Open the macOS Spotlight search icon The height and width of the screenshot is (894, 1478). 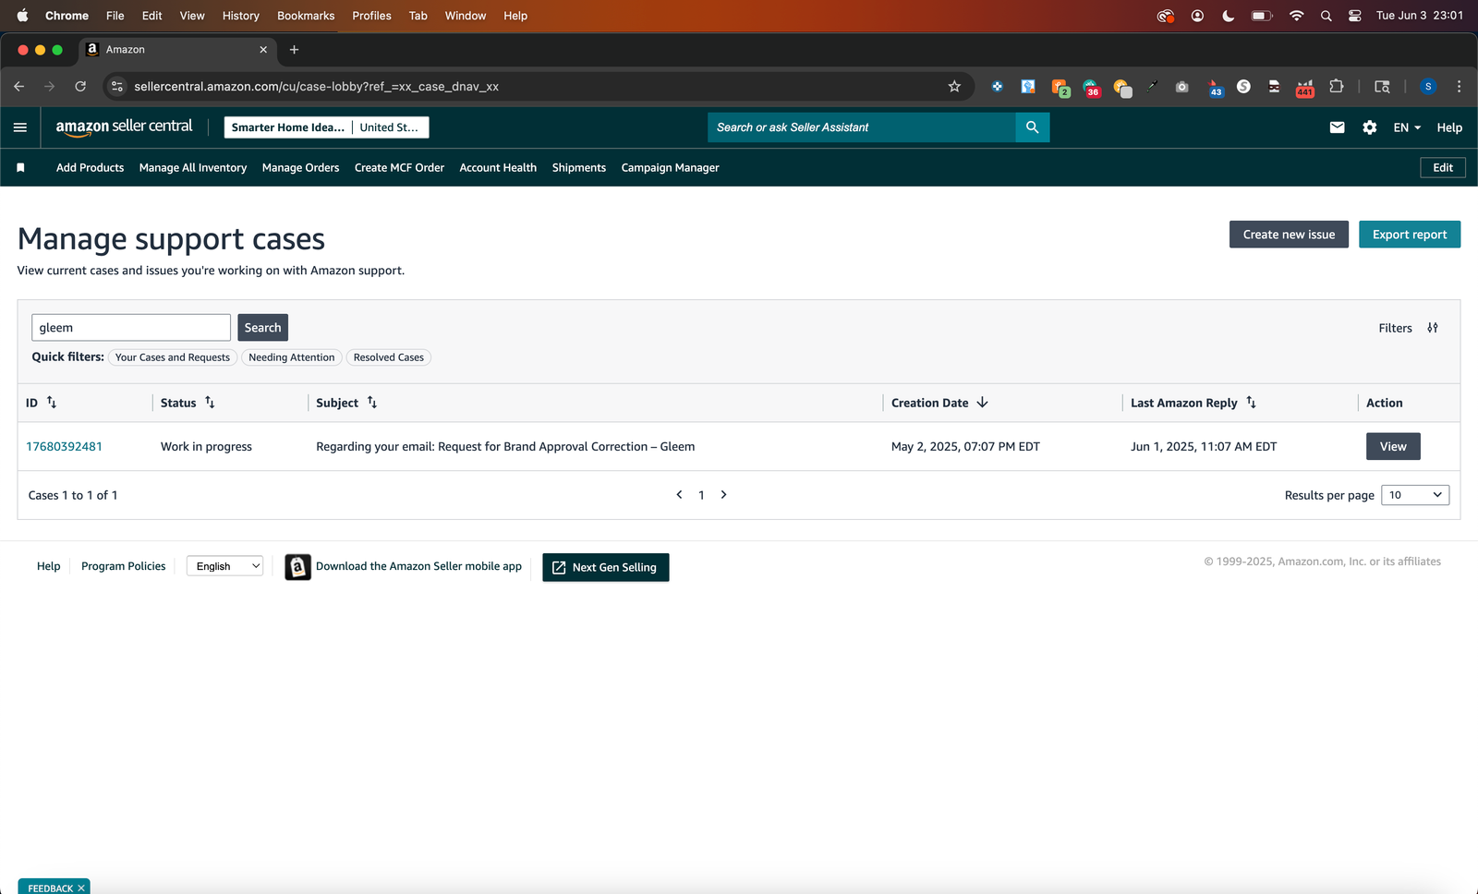[x=1326, y=16]
